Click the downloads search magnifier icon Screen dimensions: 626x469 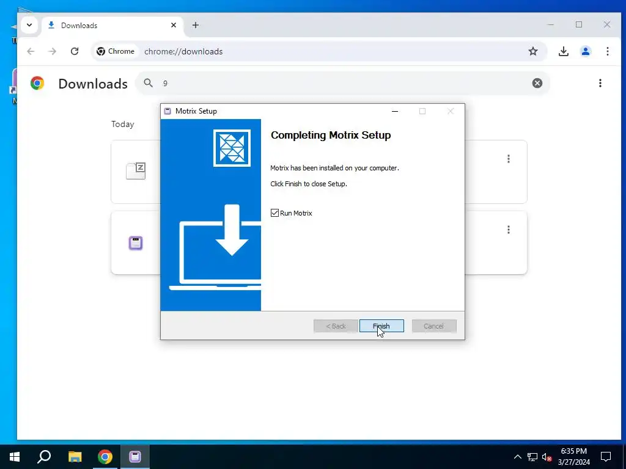(148, 83)
